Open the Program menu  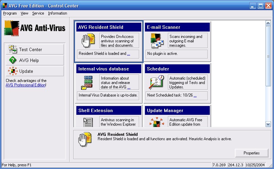point(10,13)
